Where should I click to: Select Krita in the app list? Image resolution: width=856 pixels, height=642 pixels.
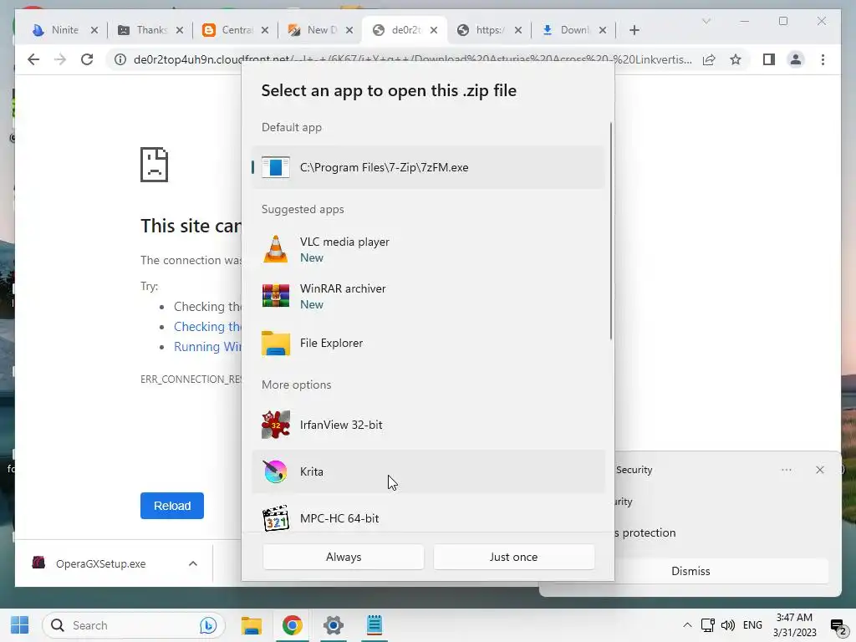pos(428,471)
